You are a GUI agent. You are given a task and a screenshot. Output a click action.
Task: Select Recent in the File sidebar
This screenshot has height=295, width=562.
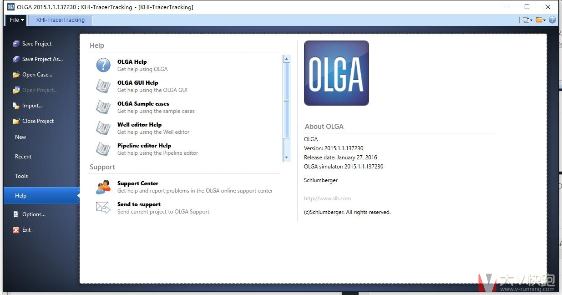23,157
